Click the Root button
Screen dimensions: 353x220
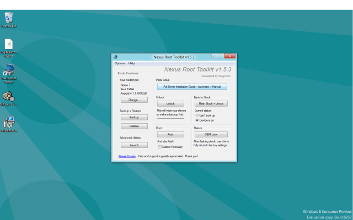(170, 134)
